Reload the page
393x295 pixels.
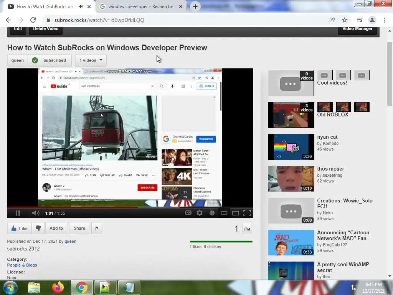point(33,20)
